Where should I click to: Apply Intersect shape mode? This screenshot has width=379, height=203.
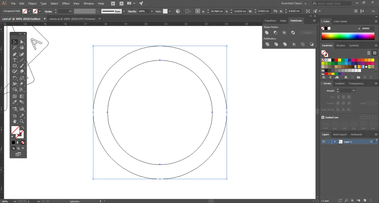coord(284,32)
